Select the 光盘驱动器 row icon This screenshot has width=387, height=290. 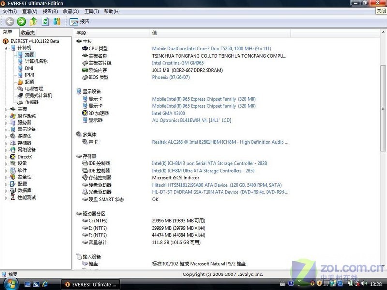pos(85,192)
